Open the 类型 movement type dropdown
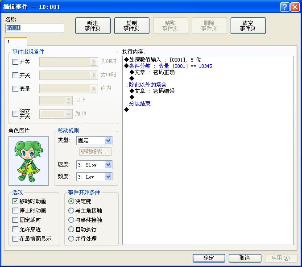The height and width of the screenshot is (267, 302). [94, 141]
